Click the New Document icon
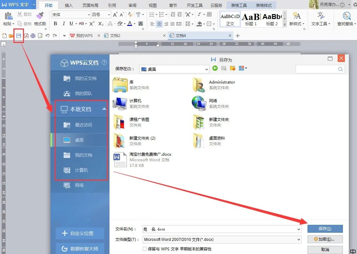 coord(5,36)
